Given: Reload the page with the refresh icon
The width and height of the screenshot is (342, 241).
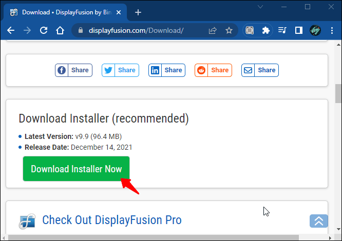Looking at the screenshot, I should pos(44,30).
